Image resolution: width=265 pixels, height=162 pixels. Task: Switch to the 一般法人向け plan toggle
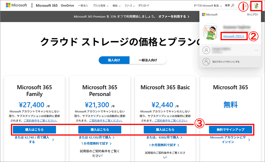click(x=148, y=60)
